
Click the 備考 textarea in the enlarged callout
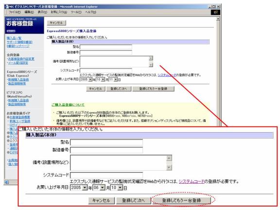coord(119,162)
